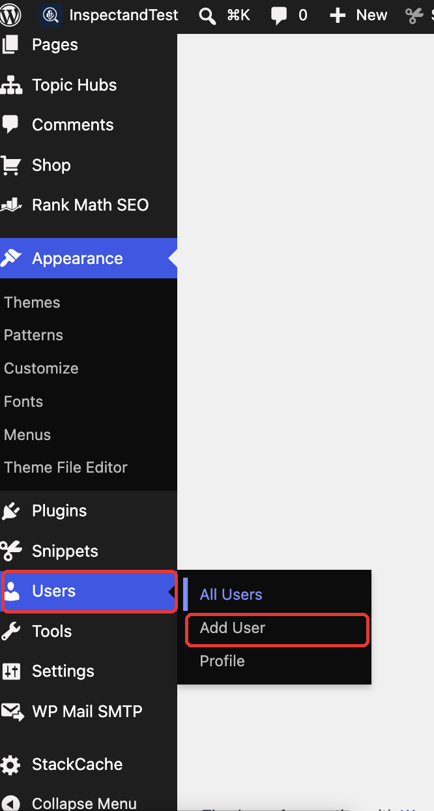The width and height of the screenshot is (434, 811).
Task: Open Themes submenu link
Action: pyautogui.click(x=32, y=302)
